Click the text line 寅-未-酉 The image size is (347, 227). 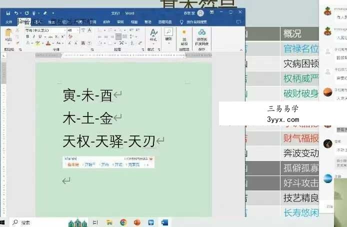87,95
